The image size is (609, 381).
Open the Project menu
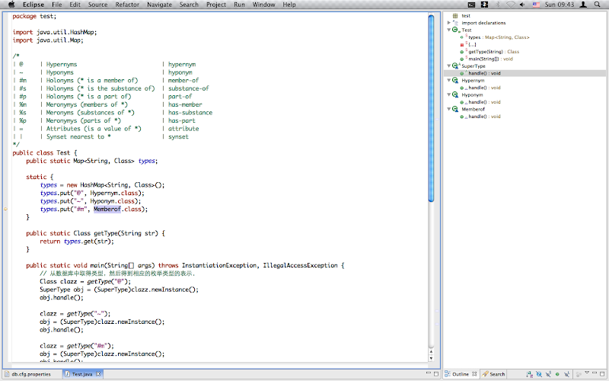point(216,5)
